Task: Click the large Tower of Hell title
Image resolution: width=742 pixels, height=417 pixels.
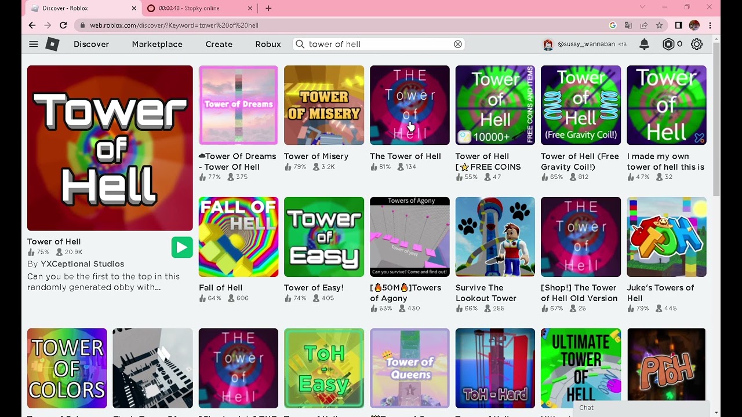Action: pyautogui.click(x=54, y=242)
